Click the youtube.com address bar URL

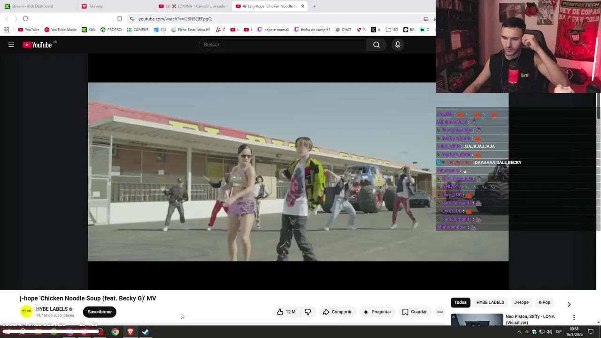[x=175, y=19]
